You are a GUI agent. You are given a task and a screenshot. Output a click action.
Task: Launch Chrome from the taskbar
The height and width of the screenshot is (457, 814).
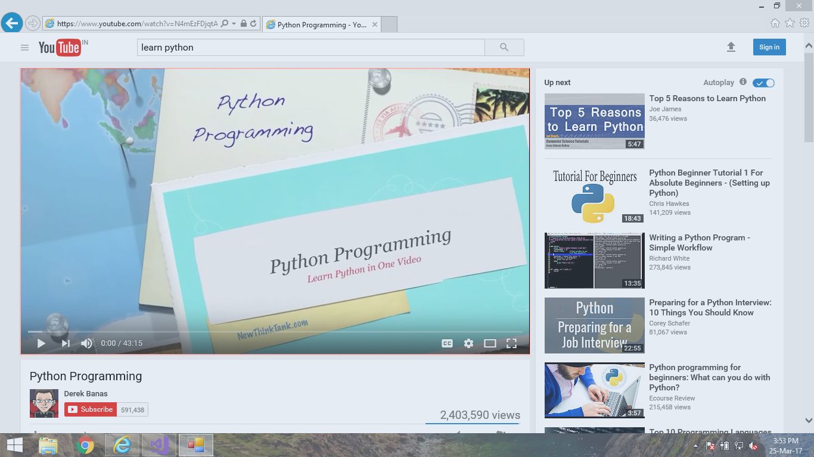point(85,445)
